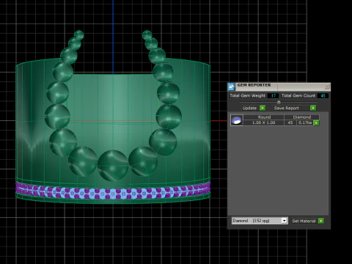The image size is (352, 264).
Task: Select the large bottom center bead on the ring
Action: (x=113, y=166)
